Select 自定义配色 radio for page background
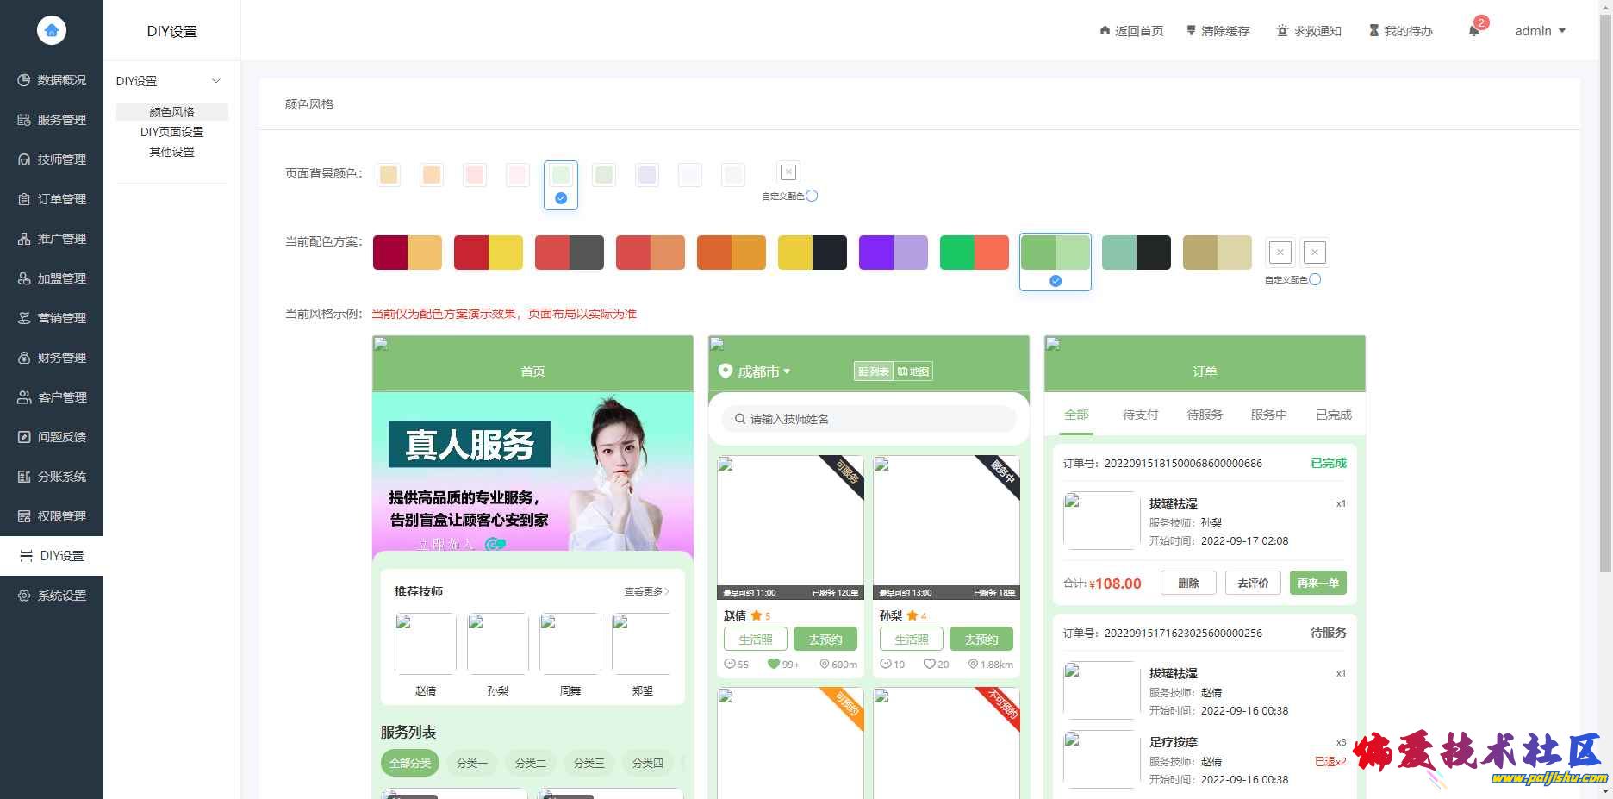This screenshot has height=799, width=1613. click(812, 196)
